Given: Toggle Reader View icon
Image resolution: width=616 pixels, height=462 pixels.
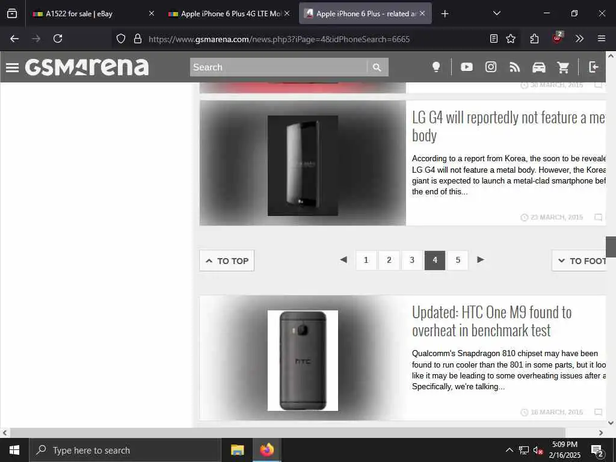Looking at the screenshot, I should [494, 38].
